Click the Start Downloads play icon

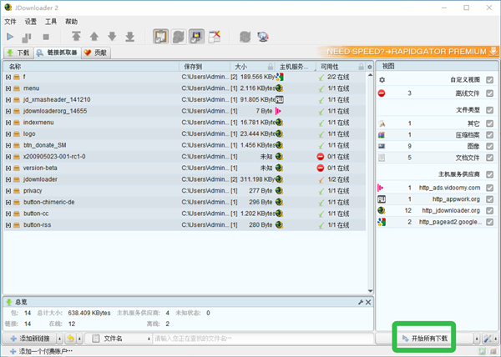click(x=11, y=37)
